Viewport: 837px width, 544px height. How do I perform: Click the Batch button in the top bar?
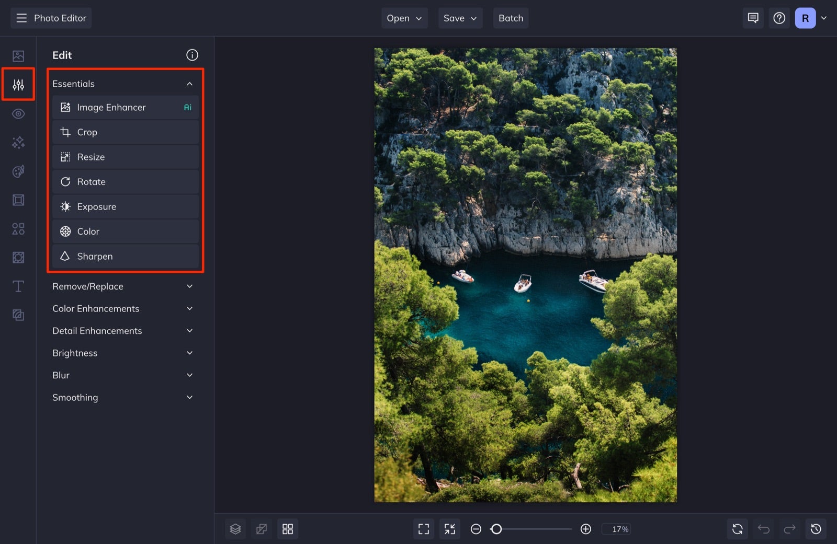(x=511, y=18)
